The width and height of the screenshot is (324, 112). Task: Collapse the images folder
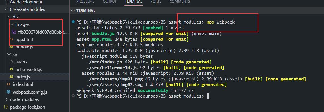click(x=11, y=24)
